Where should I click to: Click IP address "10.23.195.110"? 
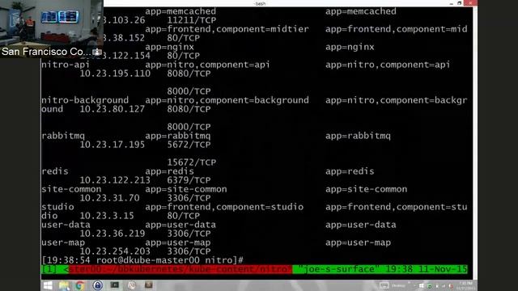(115, 74)
